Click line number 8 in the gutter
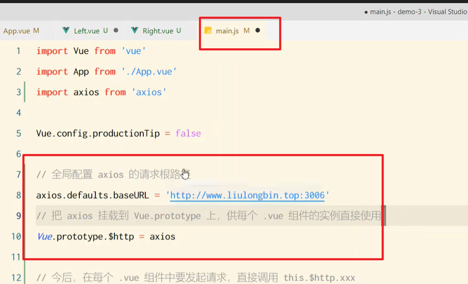Viewport: 468px width, 284px height. (19, 195)
